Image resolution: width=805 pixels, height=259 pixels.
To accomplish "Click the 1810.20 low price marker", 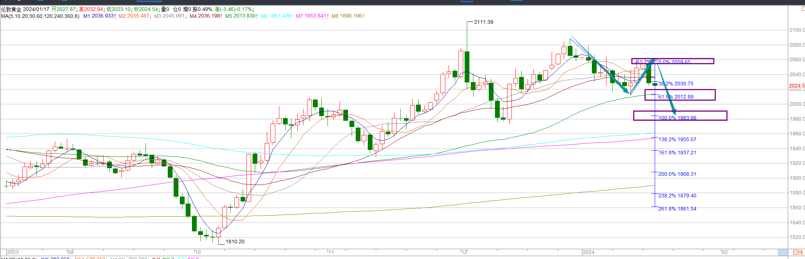I will (x=235, y=241).
